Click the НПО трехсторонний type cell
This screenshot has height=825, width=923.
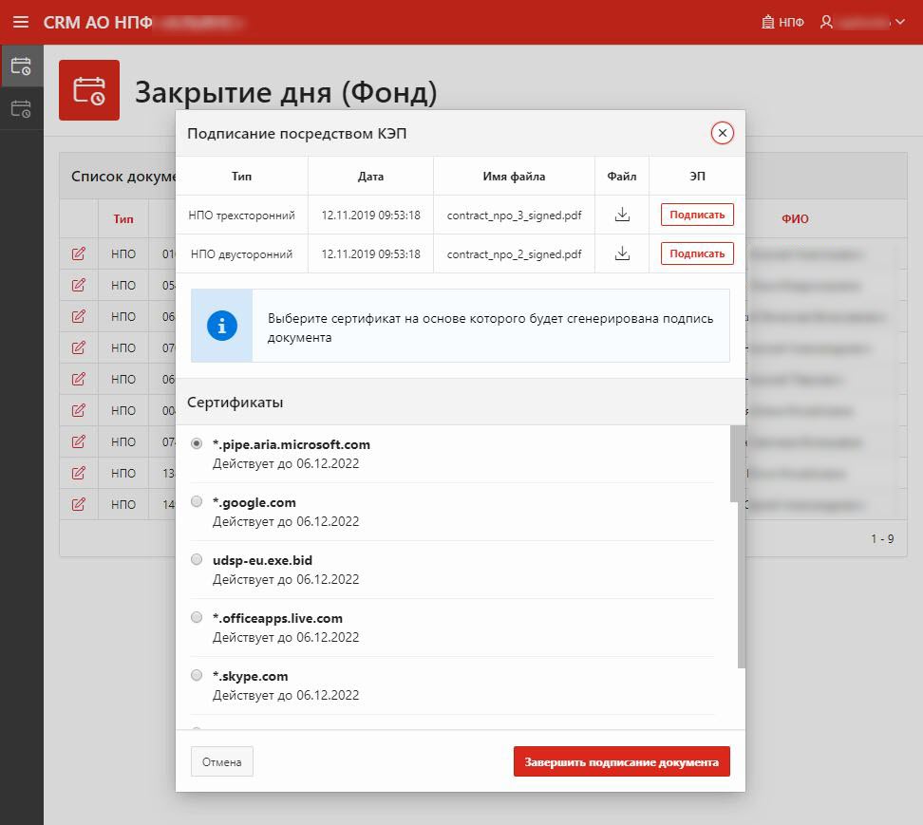pos(241,216)
